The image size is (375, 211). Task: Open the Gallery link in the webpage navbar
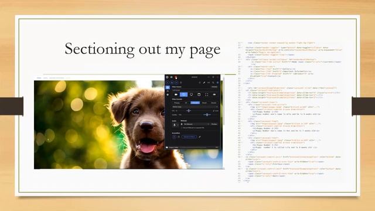(x=45, y=78)
